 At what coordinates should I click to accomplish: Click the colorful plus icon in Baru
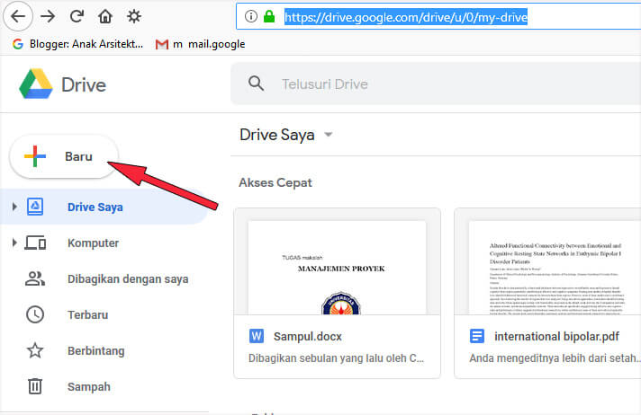pos(35,156)
